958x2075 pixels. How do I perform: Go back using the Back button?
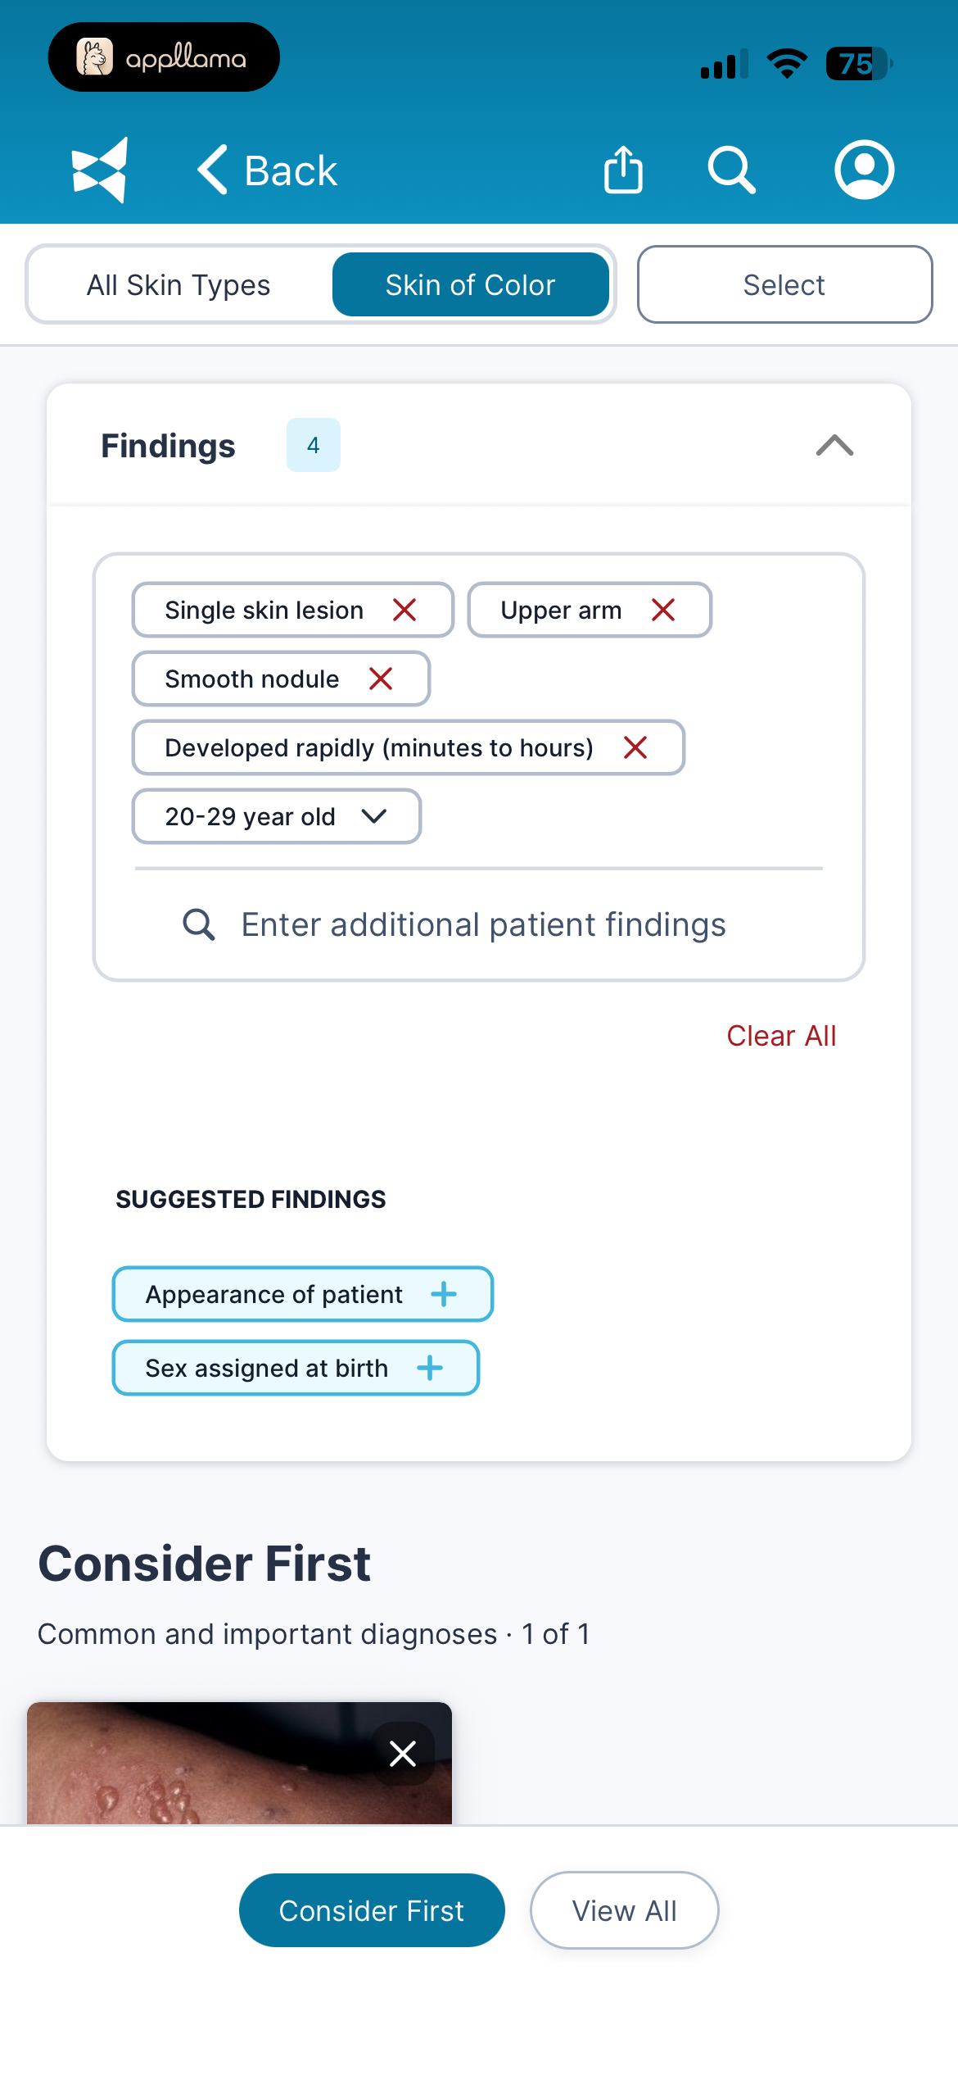click(268, 170)
